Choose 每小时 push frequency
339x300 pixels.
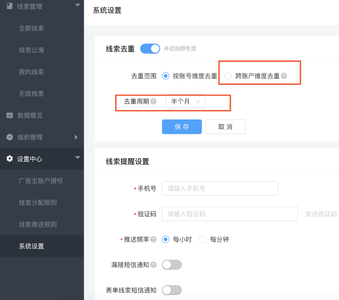tap(166, 239)
